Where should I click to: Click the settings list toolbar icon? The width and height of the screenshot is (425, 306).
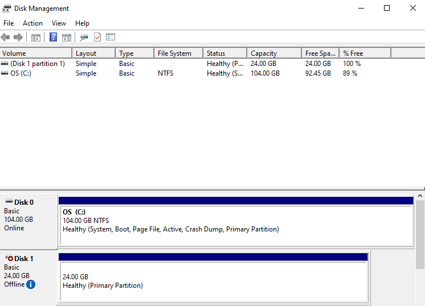111,38
